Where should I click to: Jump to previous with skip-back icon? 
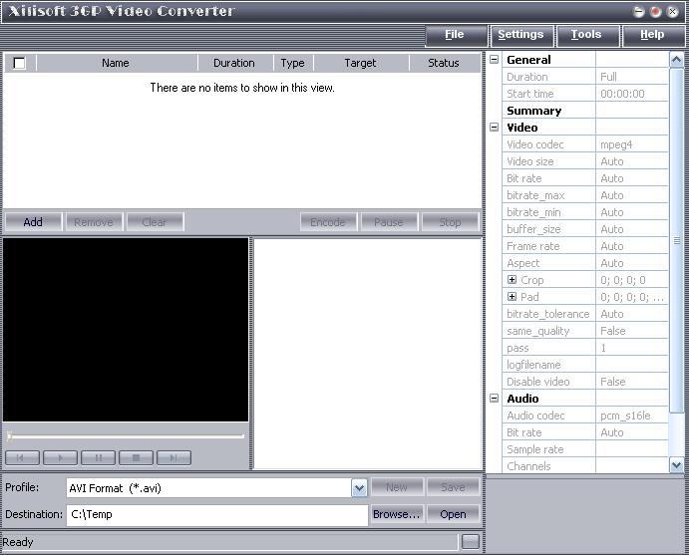coord(22,457)
